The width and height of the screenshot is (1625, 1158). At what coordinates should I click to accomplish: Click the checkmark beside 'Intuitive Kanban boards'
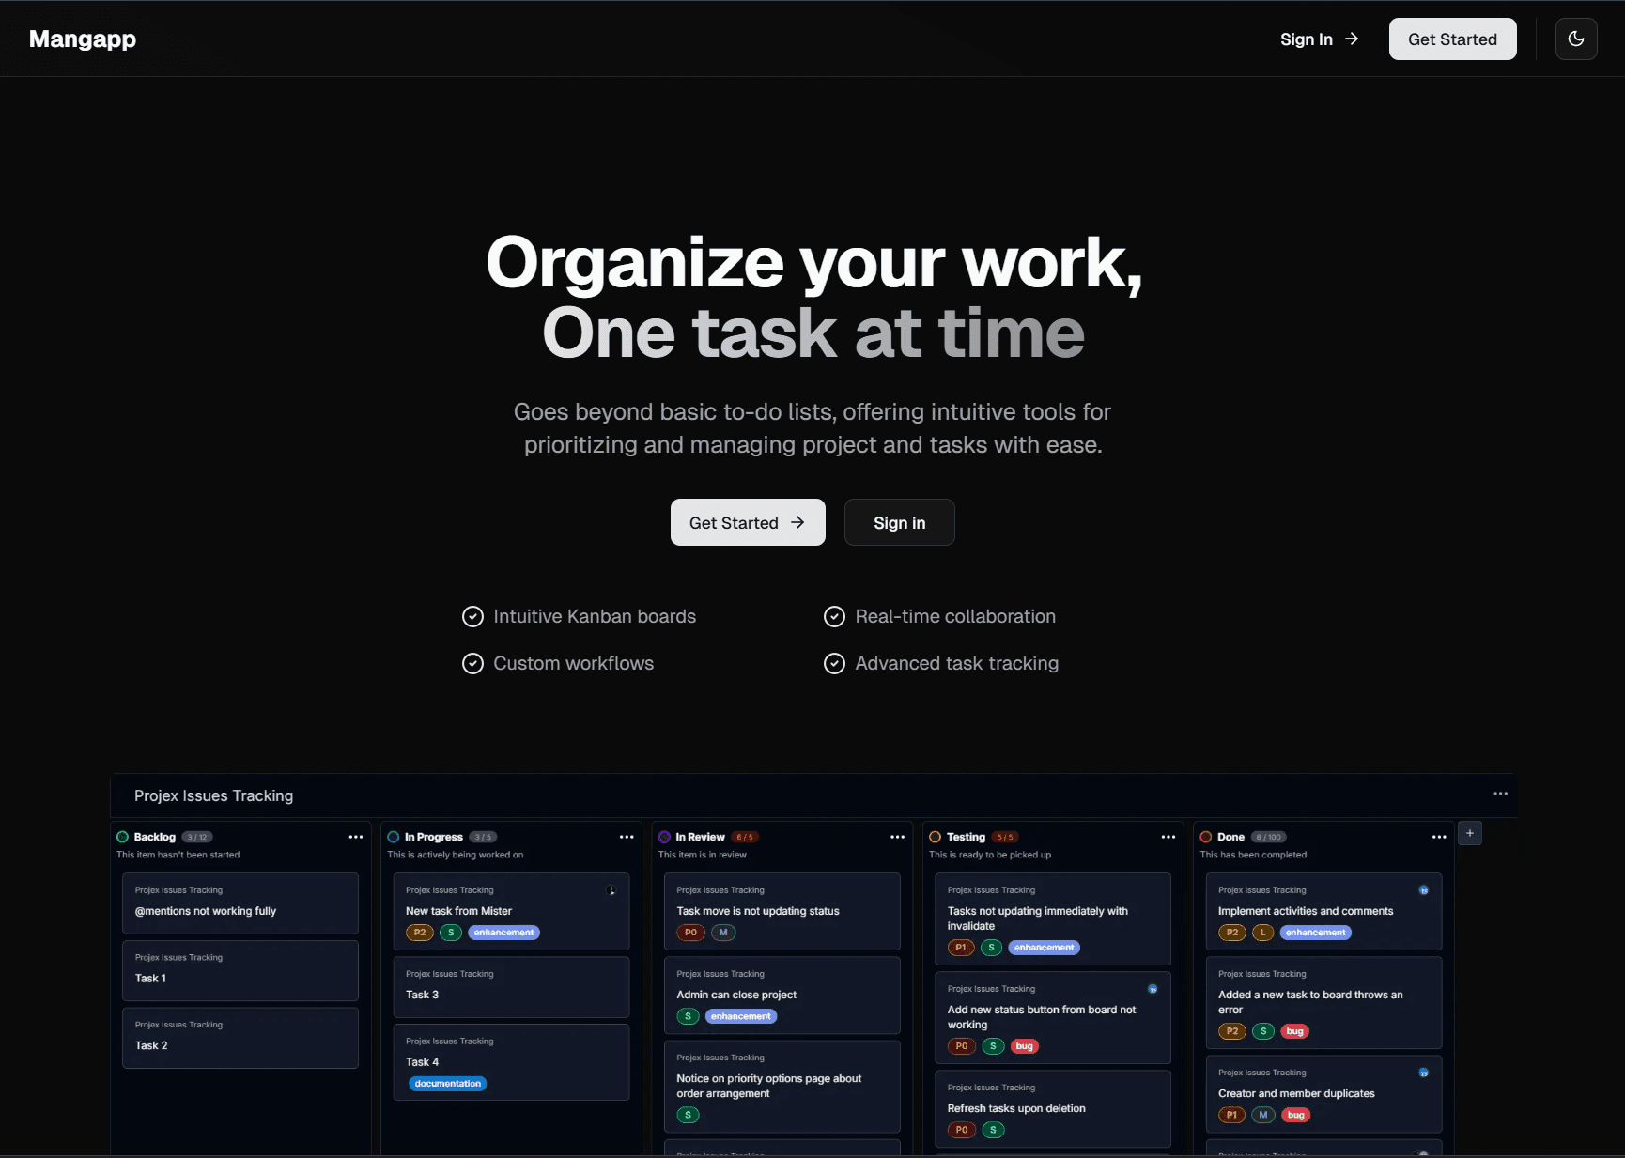point(473,616)
